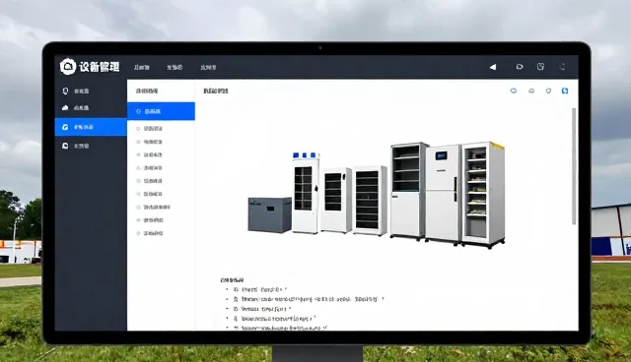Click the green shield outline icon above the content
631x362 pixels.
(x=548, y=91)
